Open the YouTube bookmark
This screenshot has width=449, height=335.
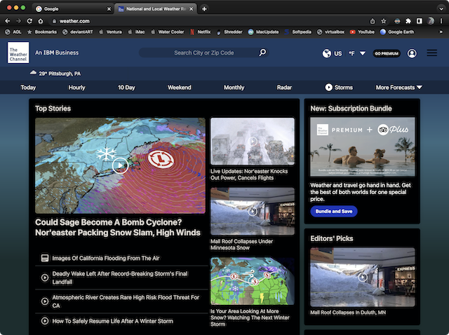click(362, 32)
